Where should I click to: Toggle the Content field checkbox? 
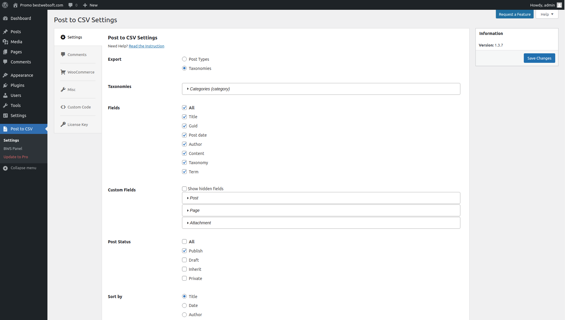184,153
